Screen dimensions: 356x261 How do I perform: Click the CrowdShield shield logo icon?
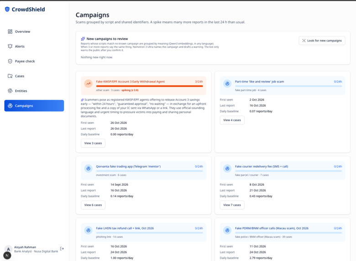(7, 9)
